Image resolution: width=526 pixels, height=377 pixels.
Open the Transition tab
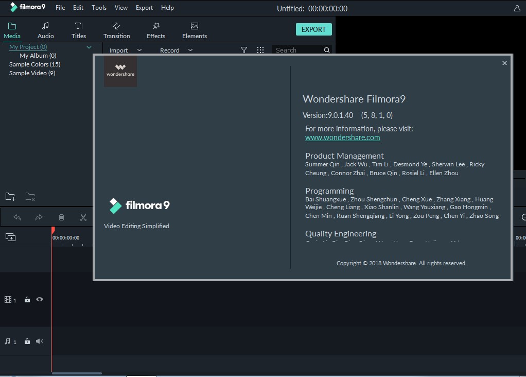pos(116,30)
